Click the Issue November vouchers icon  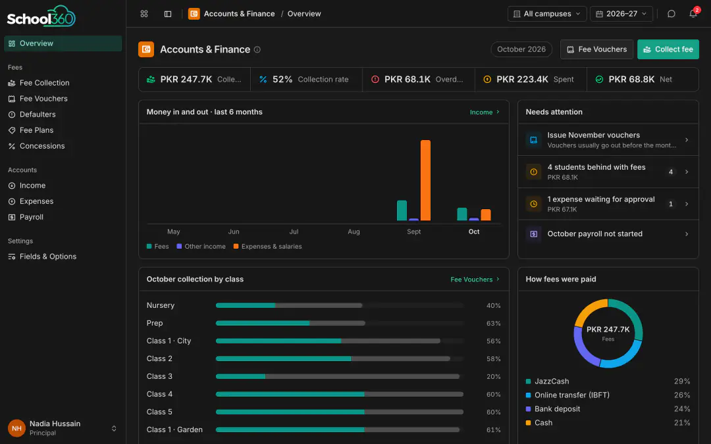pos(534,140)
